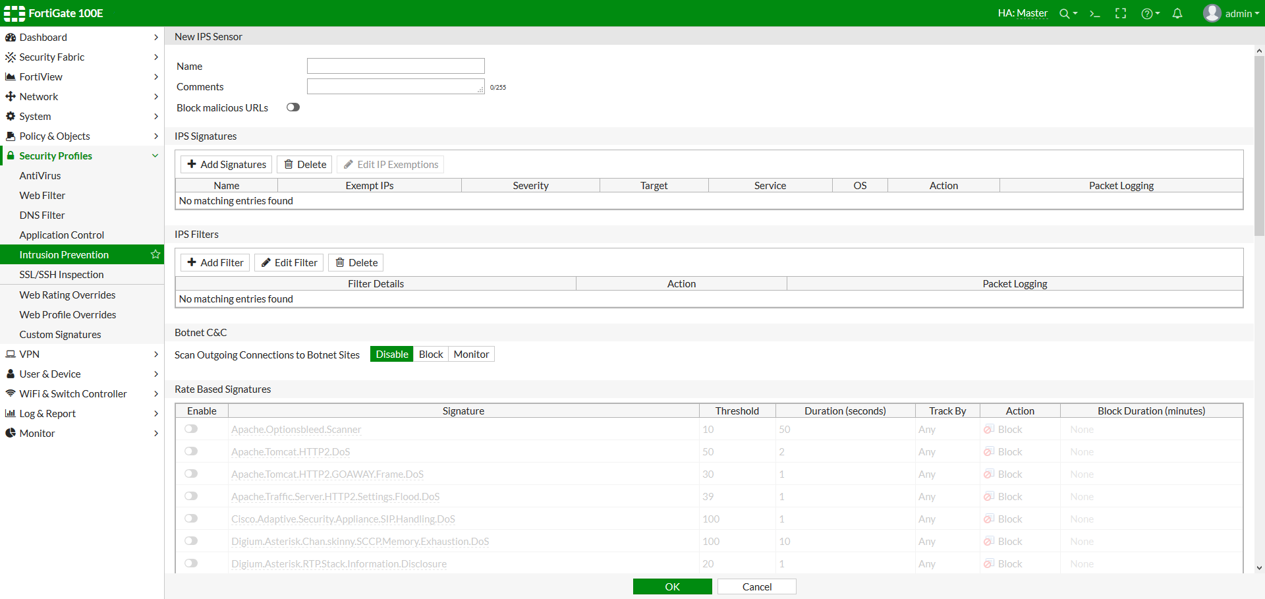This screenshot has width=1265, height=599.
Task: Click the Dashboard gauge icon
Action: pos(11,38)
